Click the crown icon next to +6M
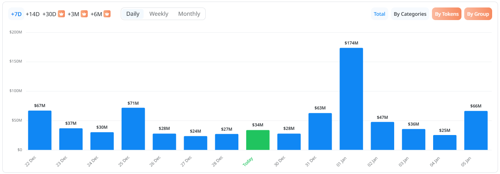Image resolution: width=500 pixels, height=174 pixels. [x=107, y=14]
